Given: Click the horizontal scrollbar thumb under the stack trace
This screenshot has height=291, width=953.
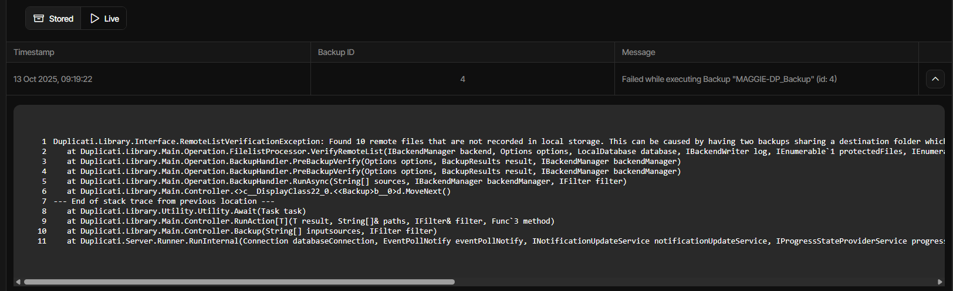Looking at the screenshot, I should (x=239, y=282).
